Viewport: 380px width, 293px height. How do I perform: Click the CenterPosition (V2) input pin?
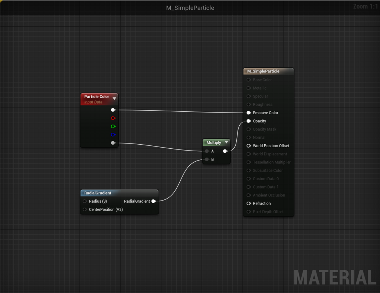[x=85, y=209]
